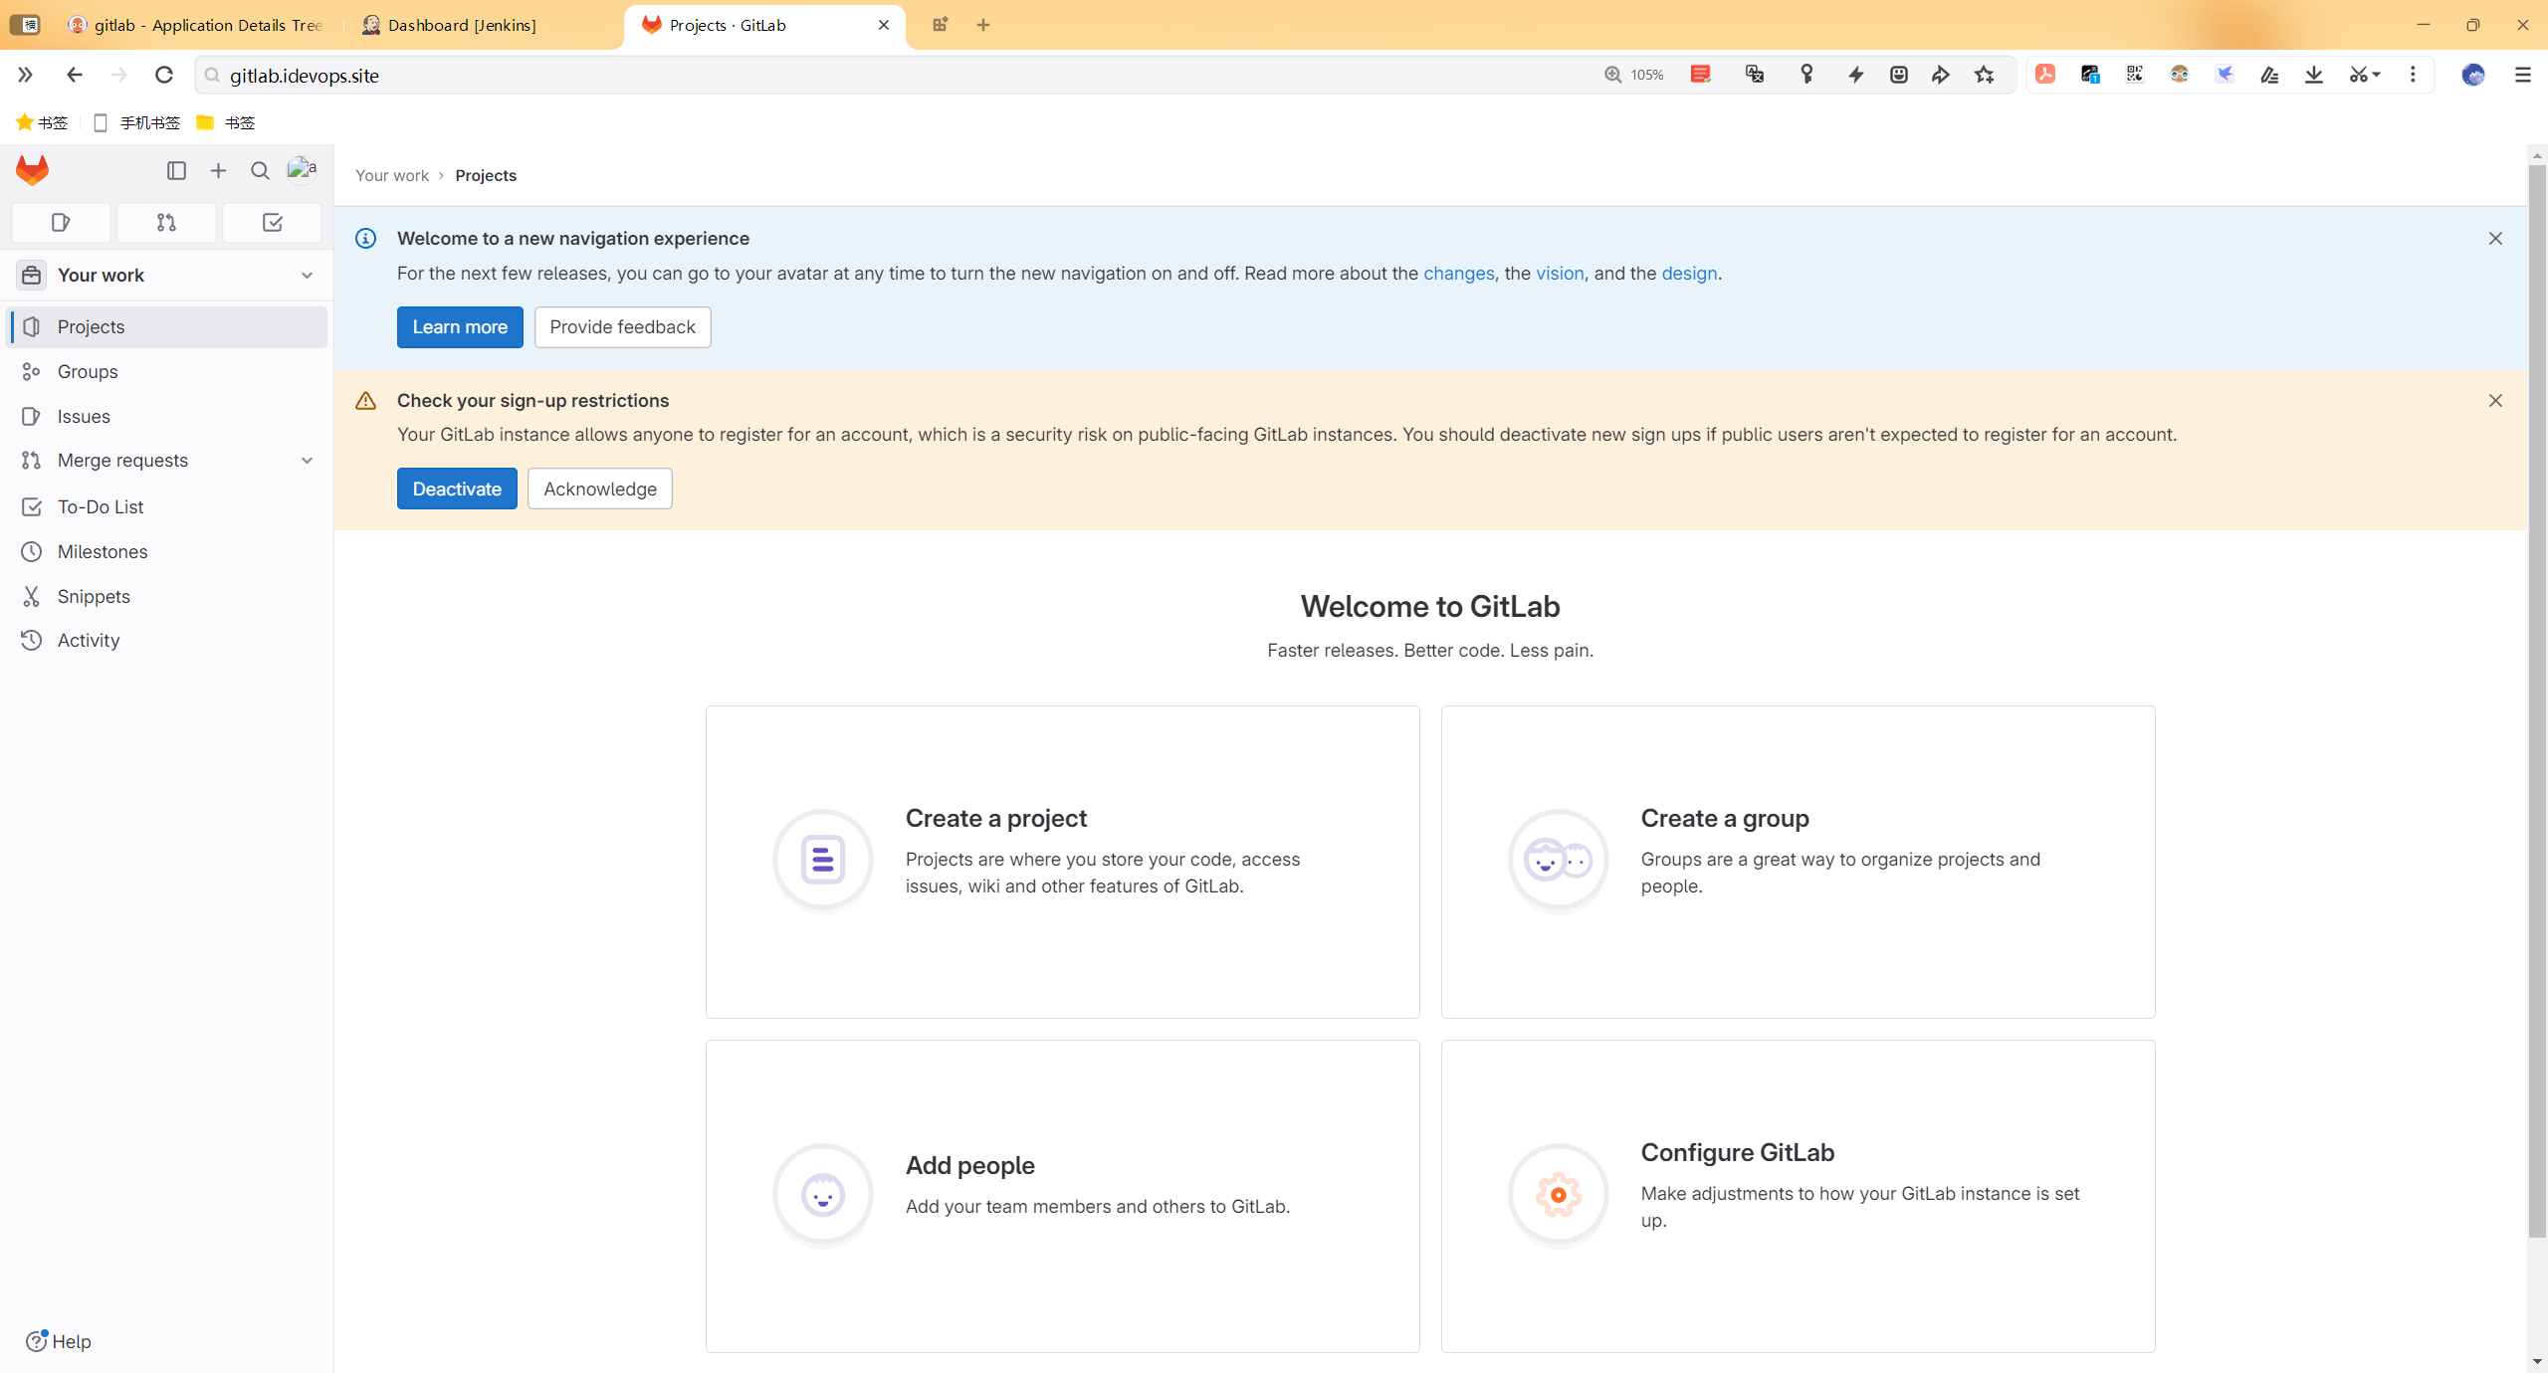Open to-do items shortcut icon
Viewport: 2548px width, 1373px height.
272,223
